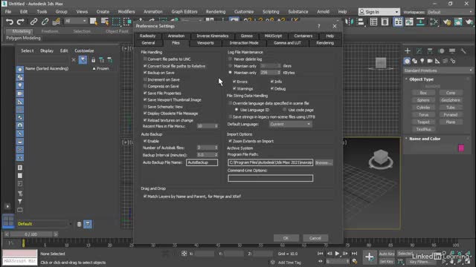This screenshot has width=476, height=267.
Task: Click Play Animation button
Action: (x=337, y=254)
